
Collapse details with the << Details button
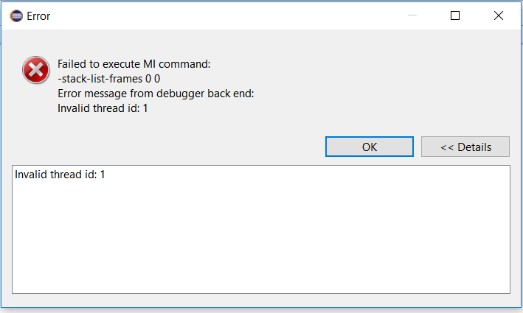point(465,147)
